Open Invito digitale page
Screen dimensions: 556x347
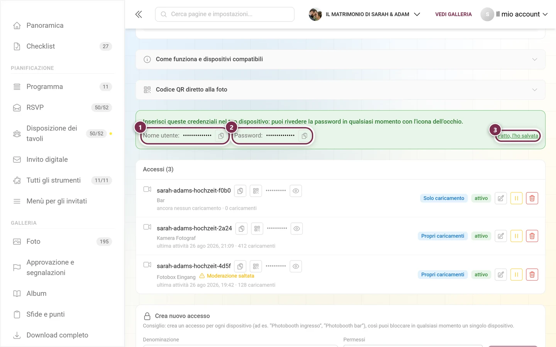click(x=62, y=160)
